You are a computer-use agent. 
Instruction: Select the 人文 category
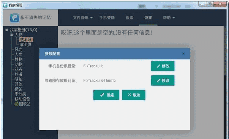click(x=18, y=54)
